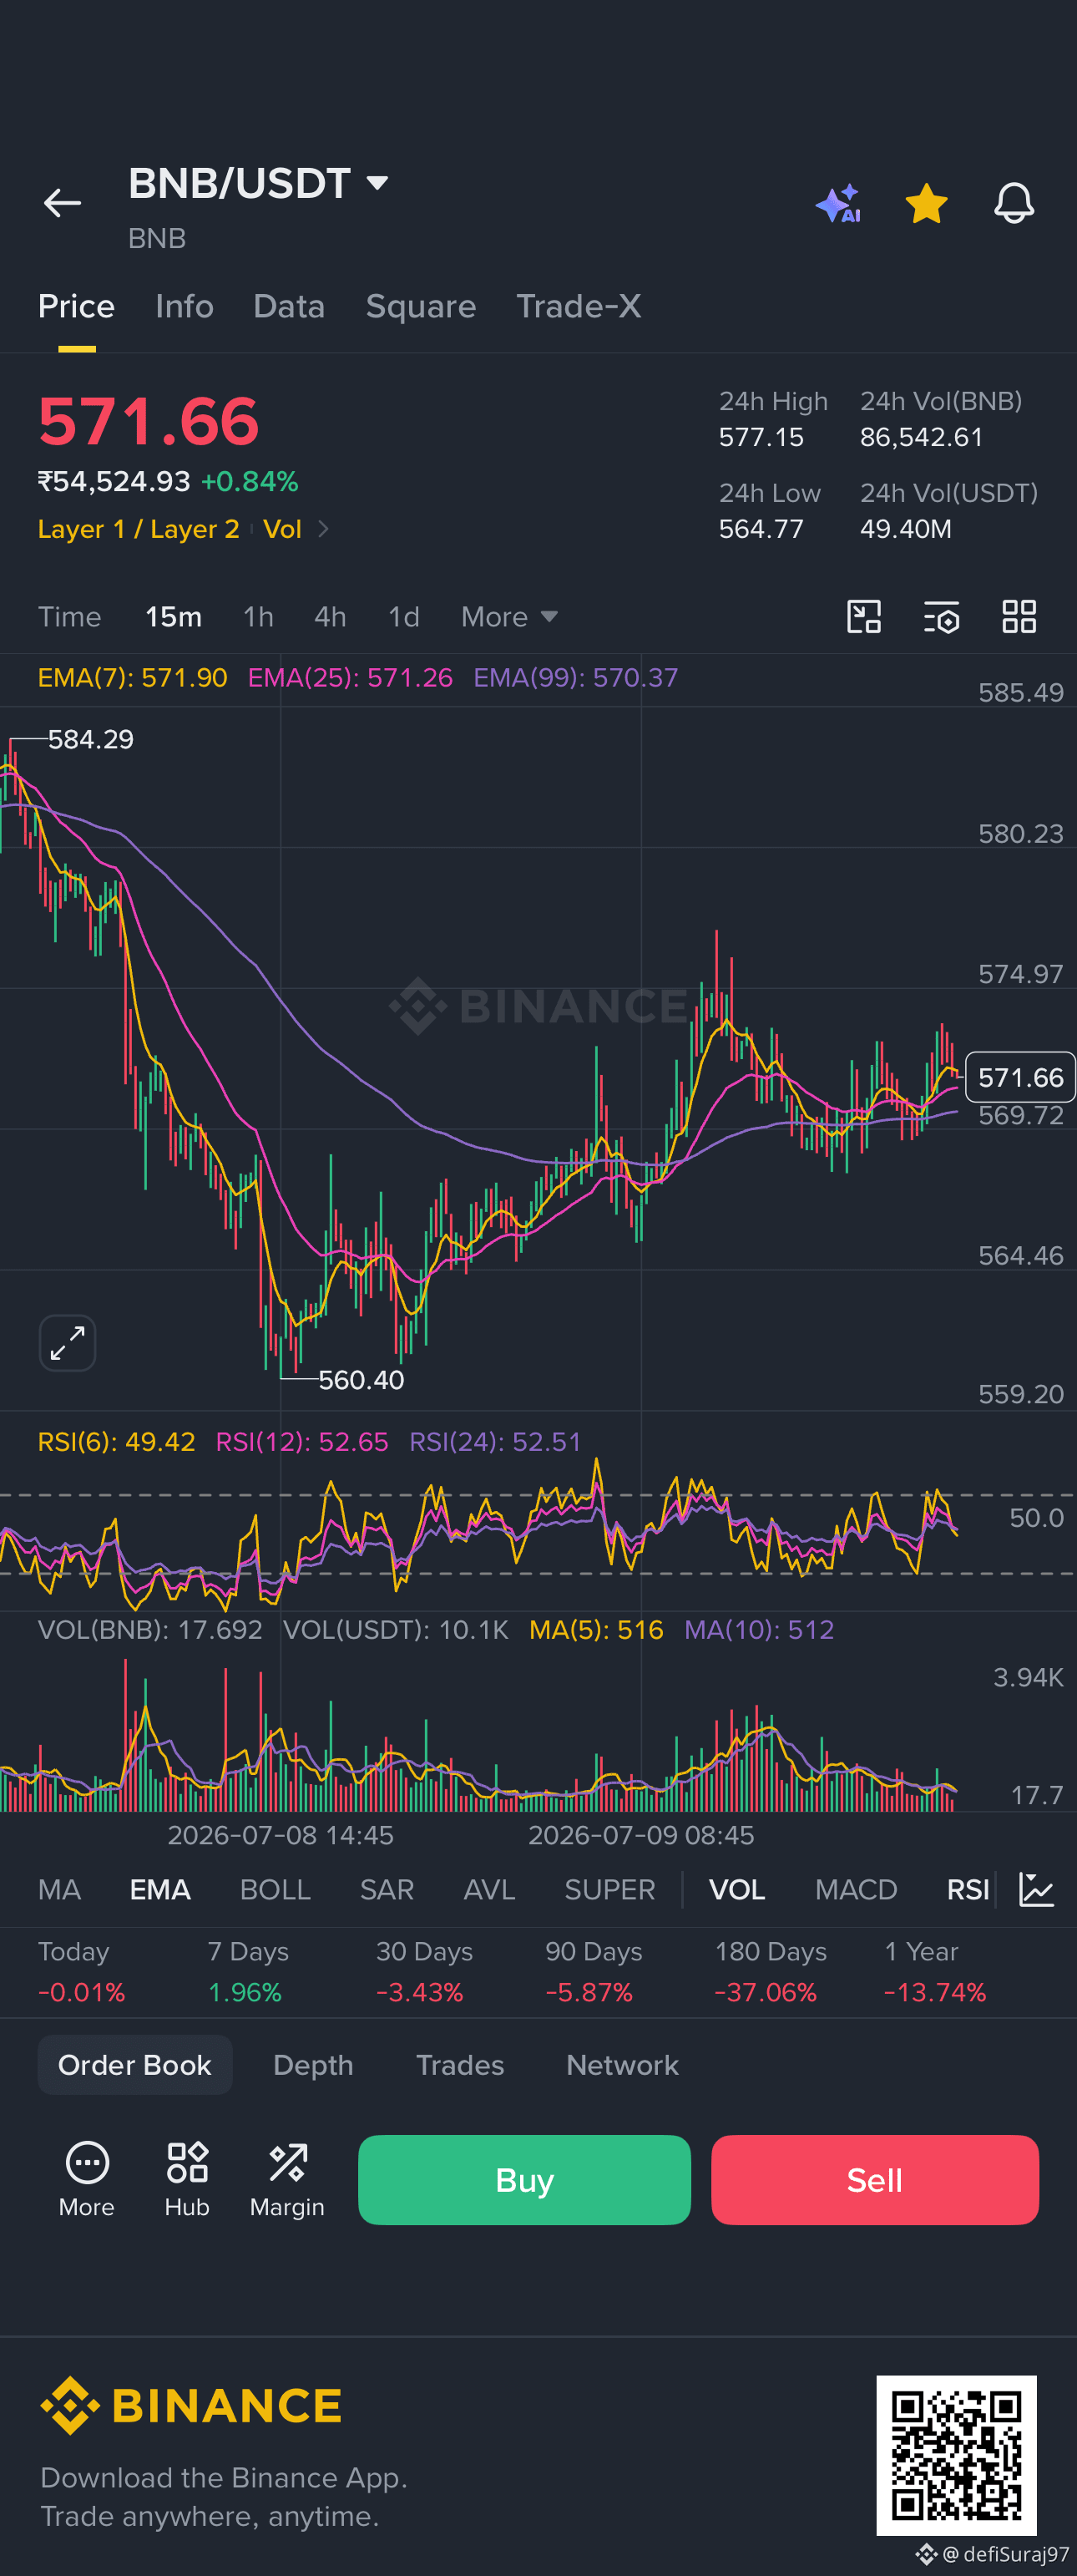Open the chart drawing tools icon
Image resolution: width=1077 pixels, height=2576 pixels.
pyautogui.click(x=863, y=617)
